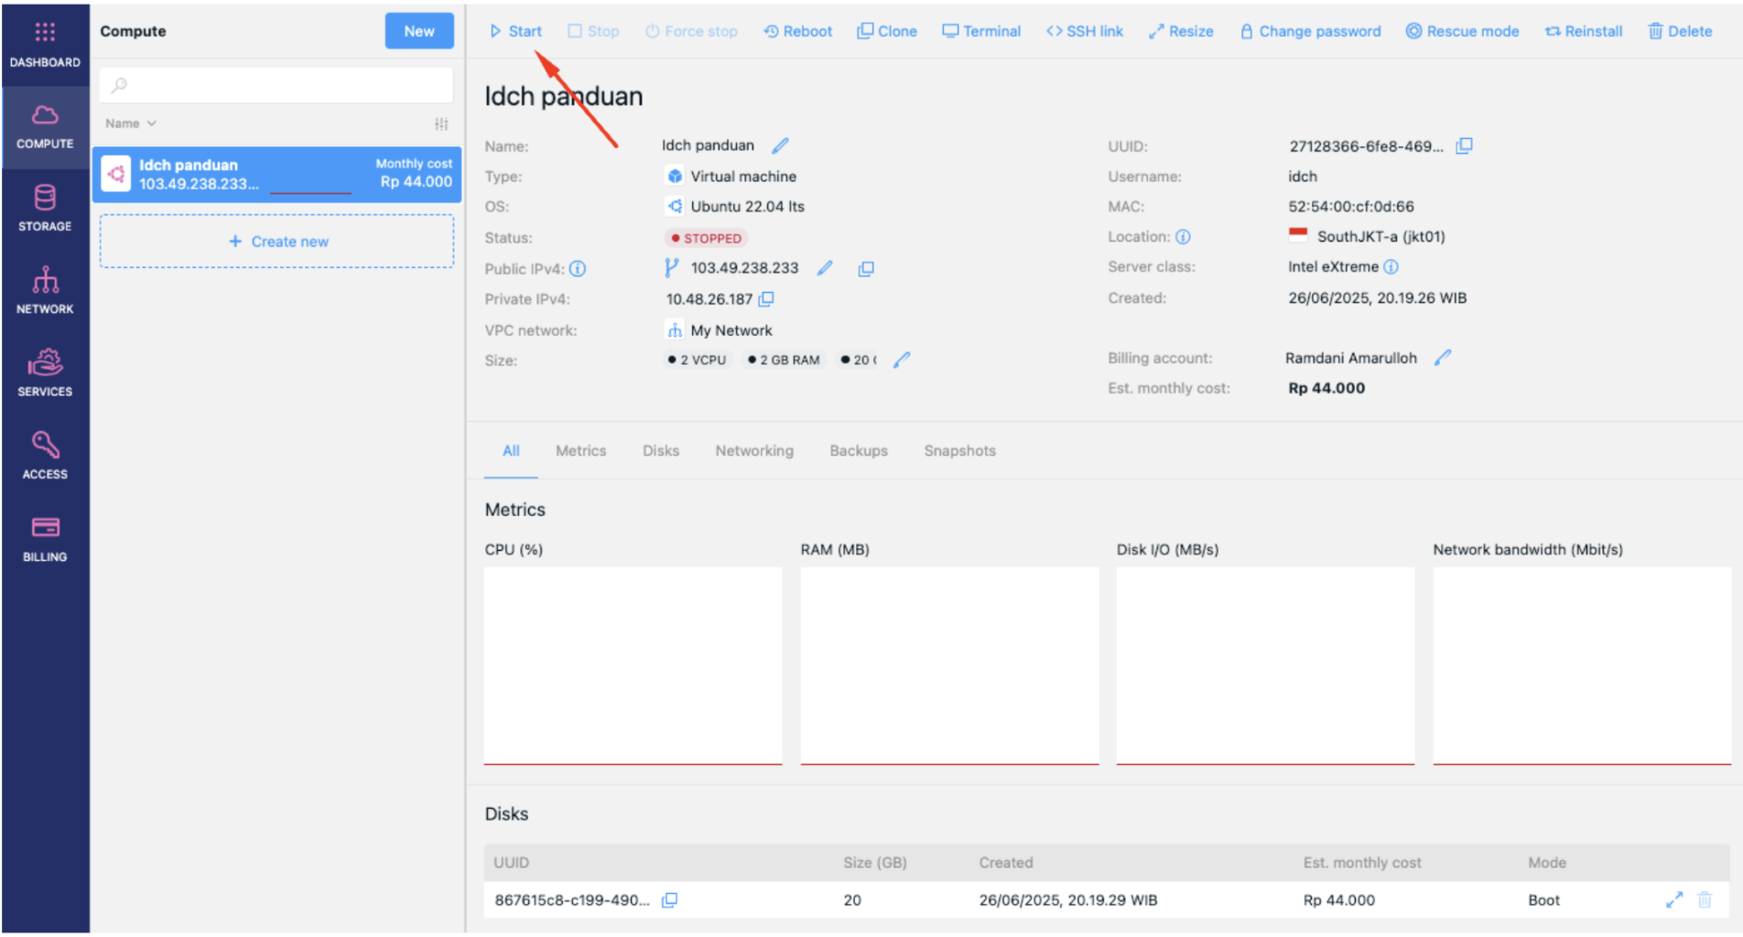This screenshot has width=1743, height=937.
Task: Copy the UUID to the clipboard
Action: (1465, 145)
